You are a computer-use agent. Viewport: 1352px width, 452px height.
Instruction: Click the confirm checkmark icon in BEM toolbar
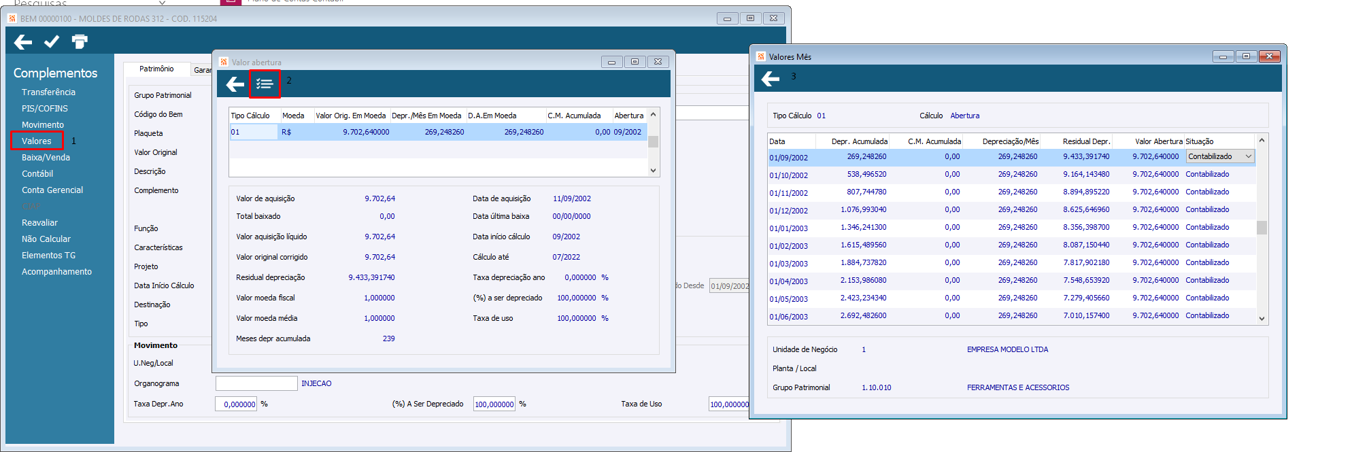(x=52, y=42)
